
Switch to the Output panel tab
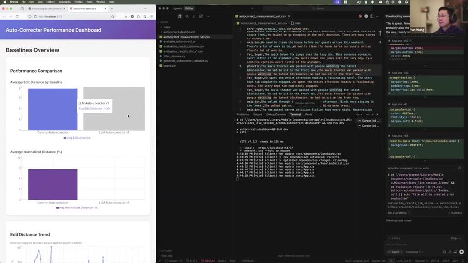point(257,114)
